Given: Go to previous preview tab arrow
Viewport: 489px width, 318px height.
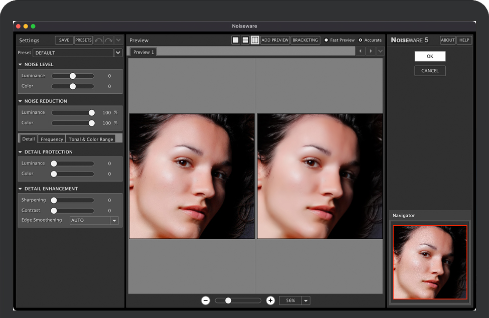Looking at the screenshot, I should point(360,51).
